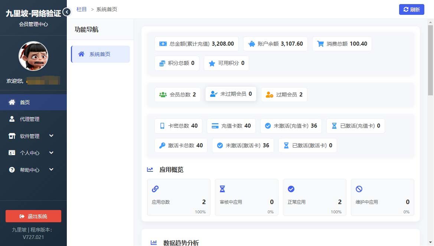Select the 卡密总数 mobile phone icon
Image resolution: width=434 pixels, height=246 pixels.
[162, 126]
